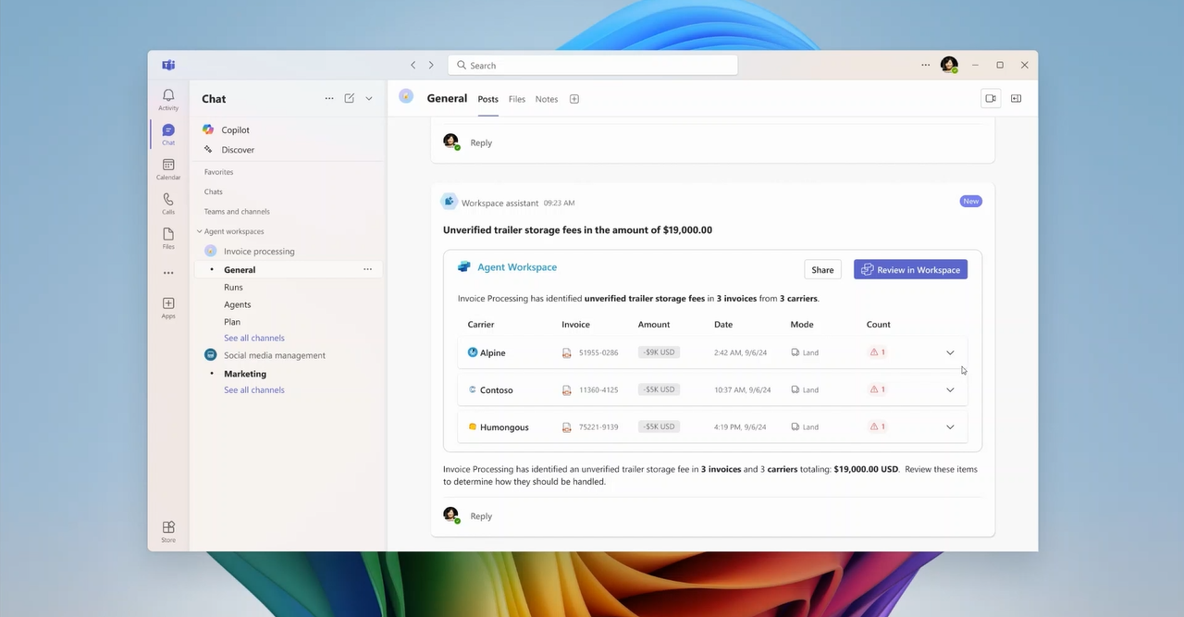
Task: Open new chat dropdown chevron
Action: (x=369, y=98)
